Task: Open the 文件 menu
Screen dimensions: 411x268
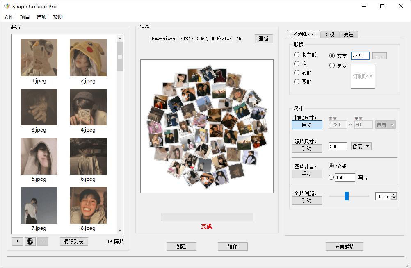Action: tap(9, 17)
